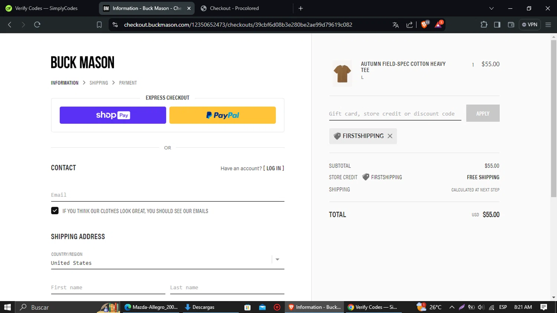
Task: Open the Country/Region dropdown
Action: [167, 259]
